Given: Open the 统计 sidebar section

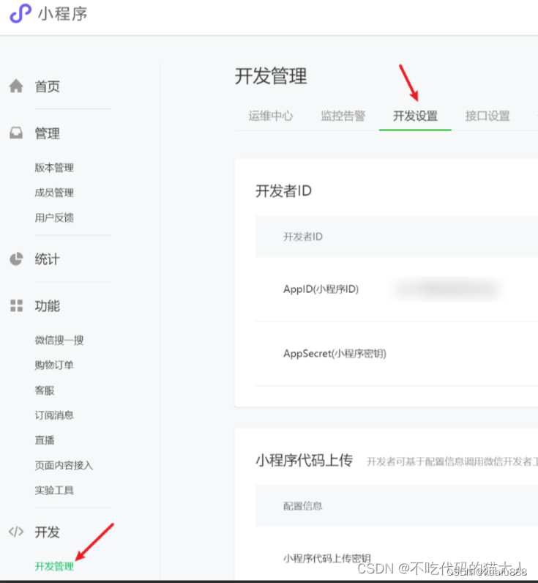Looking at the screenshot, I should [x=47, y=259].
